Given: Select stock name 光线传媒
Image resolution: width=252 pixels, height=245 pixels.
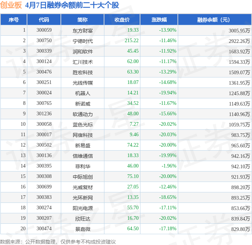Looking at the screenshot, I should 82,83.
